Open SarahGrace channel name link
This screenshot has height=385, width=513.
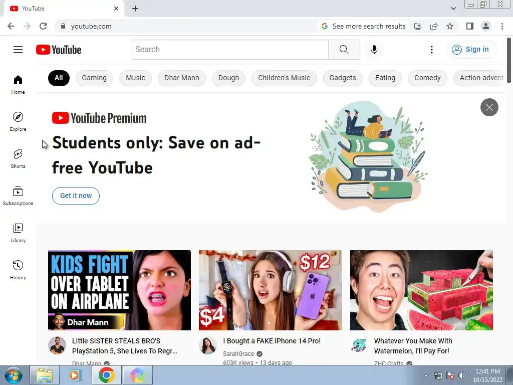click(x=238, y=353)
